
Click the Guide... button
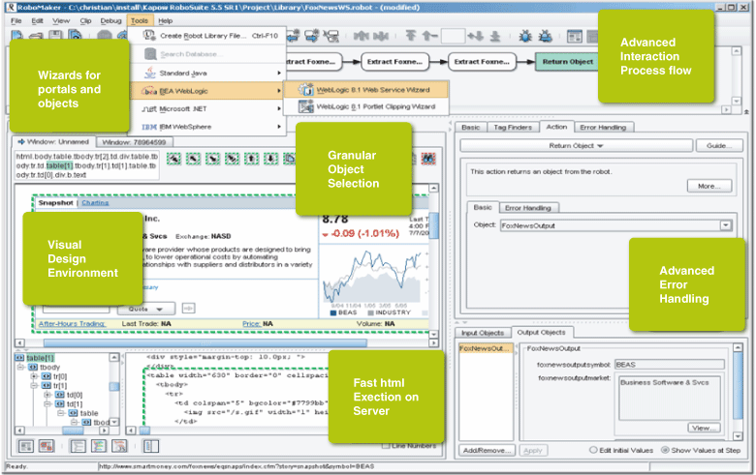719,145
